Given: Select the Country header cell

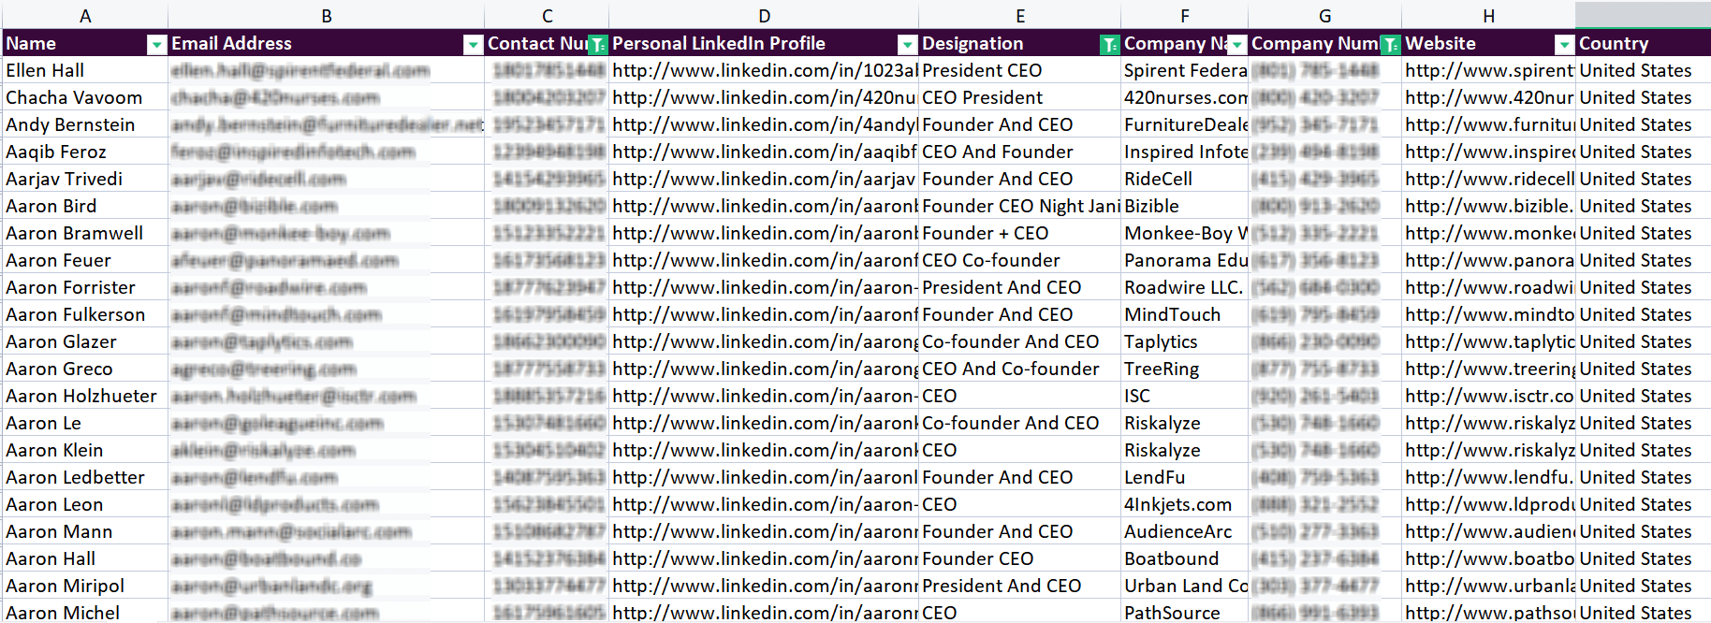Looking at the screenshot, I should coord(1644,43).
